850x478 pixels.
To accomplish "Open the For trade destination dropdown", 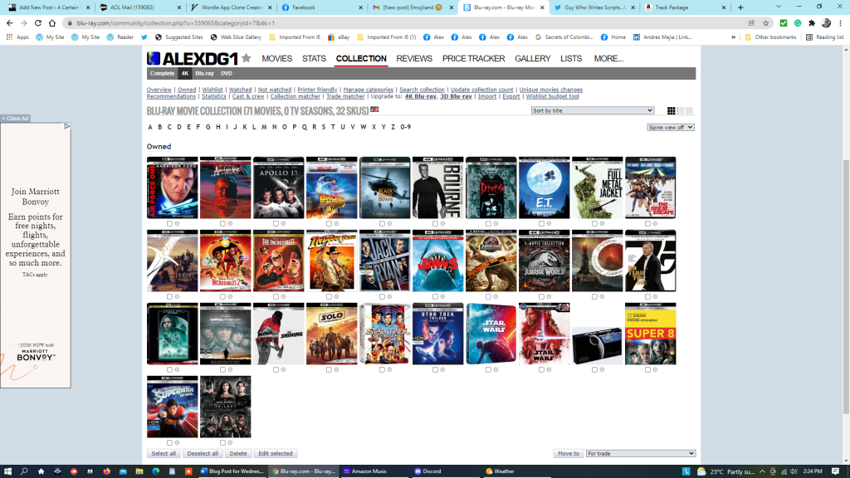I will tap(640, 454).
